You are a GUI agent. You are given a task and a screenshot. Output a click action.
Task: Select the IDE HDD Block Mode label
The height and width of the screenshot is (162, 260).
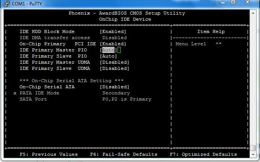click(x=47, y=31)
